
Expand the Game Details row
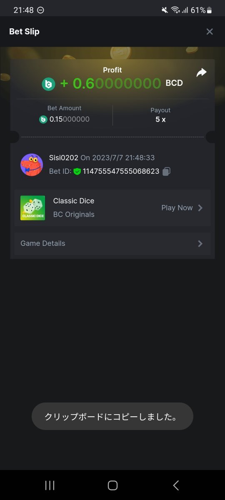pos(112,244)
